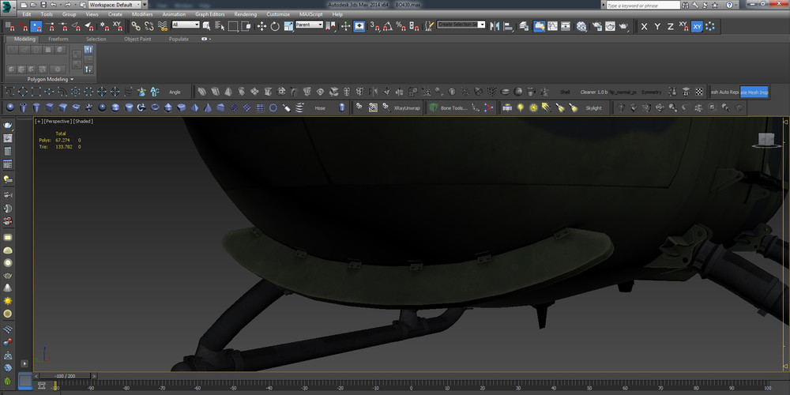Click the Bone Tools button
The height and width of the screenshot is (395, 790).
[x=453, y=107]
